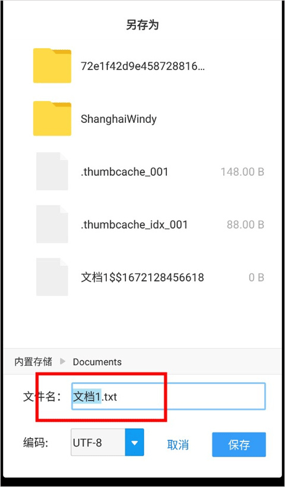The image size is (285, 487).
Task: Click the breadcrumb arrow separator
Action: [x=63, y=362]
